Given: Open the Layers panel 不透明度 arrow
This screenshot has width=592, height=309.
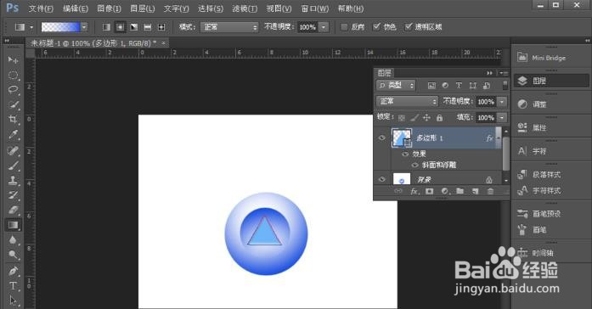Looking at the screenshot, I should 502,102.
